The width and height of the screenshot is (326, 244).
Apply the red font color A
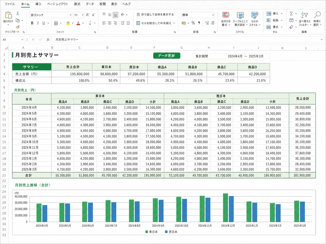tap(78, 23)
